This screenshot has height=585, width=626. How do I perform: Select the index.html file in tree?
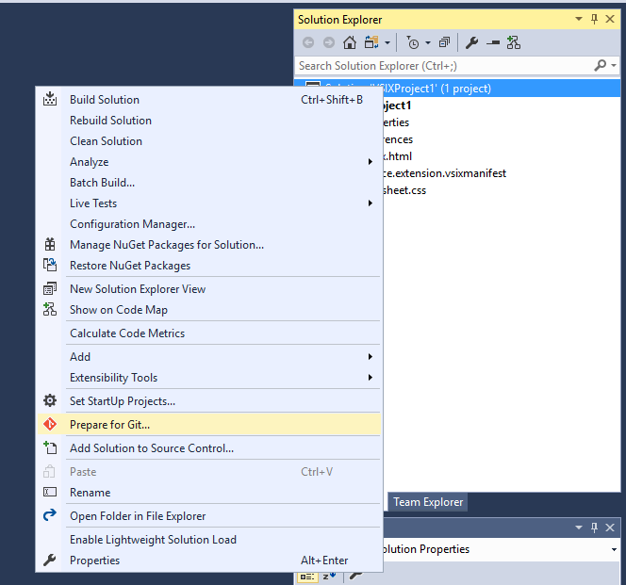click(396, 156)
